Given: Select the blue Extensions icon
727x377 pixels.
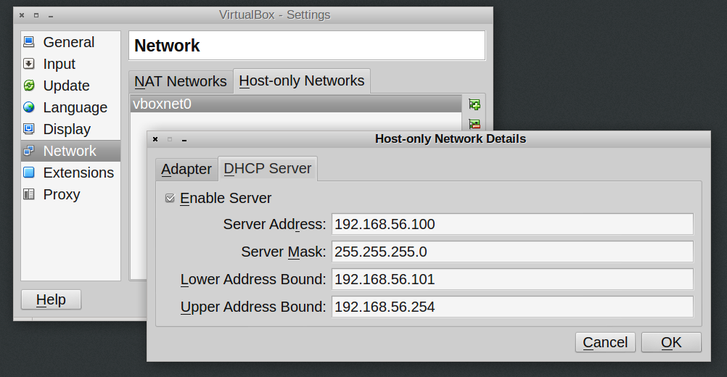Looking at the screenshot, I should click(x=29, y=173).
